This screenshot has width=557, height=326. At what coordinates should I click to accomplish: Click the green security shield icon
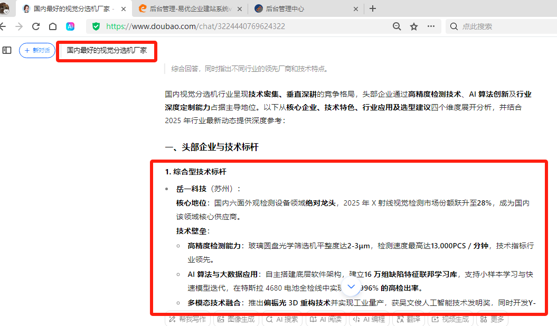coord(96,26)
